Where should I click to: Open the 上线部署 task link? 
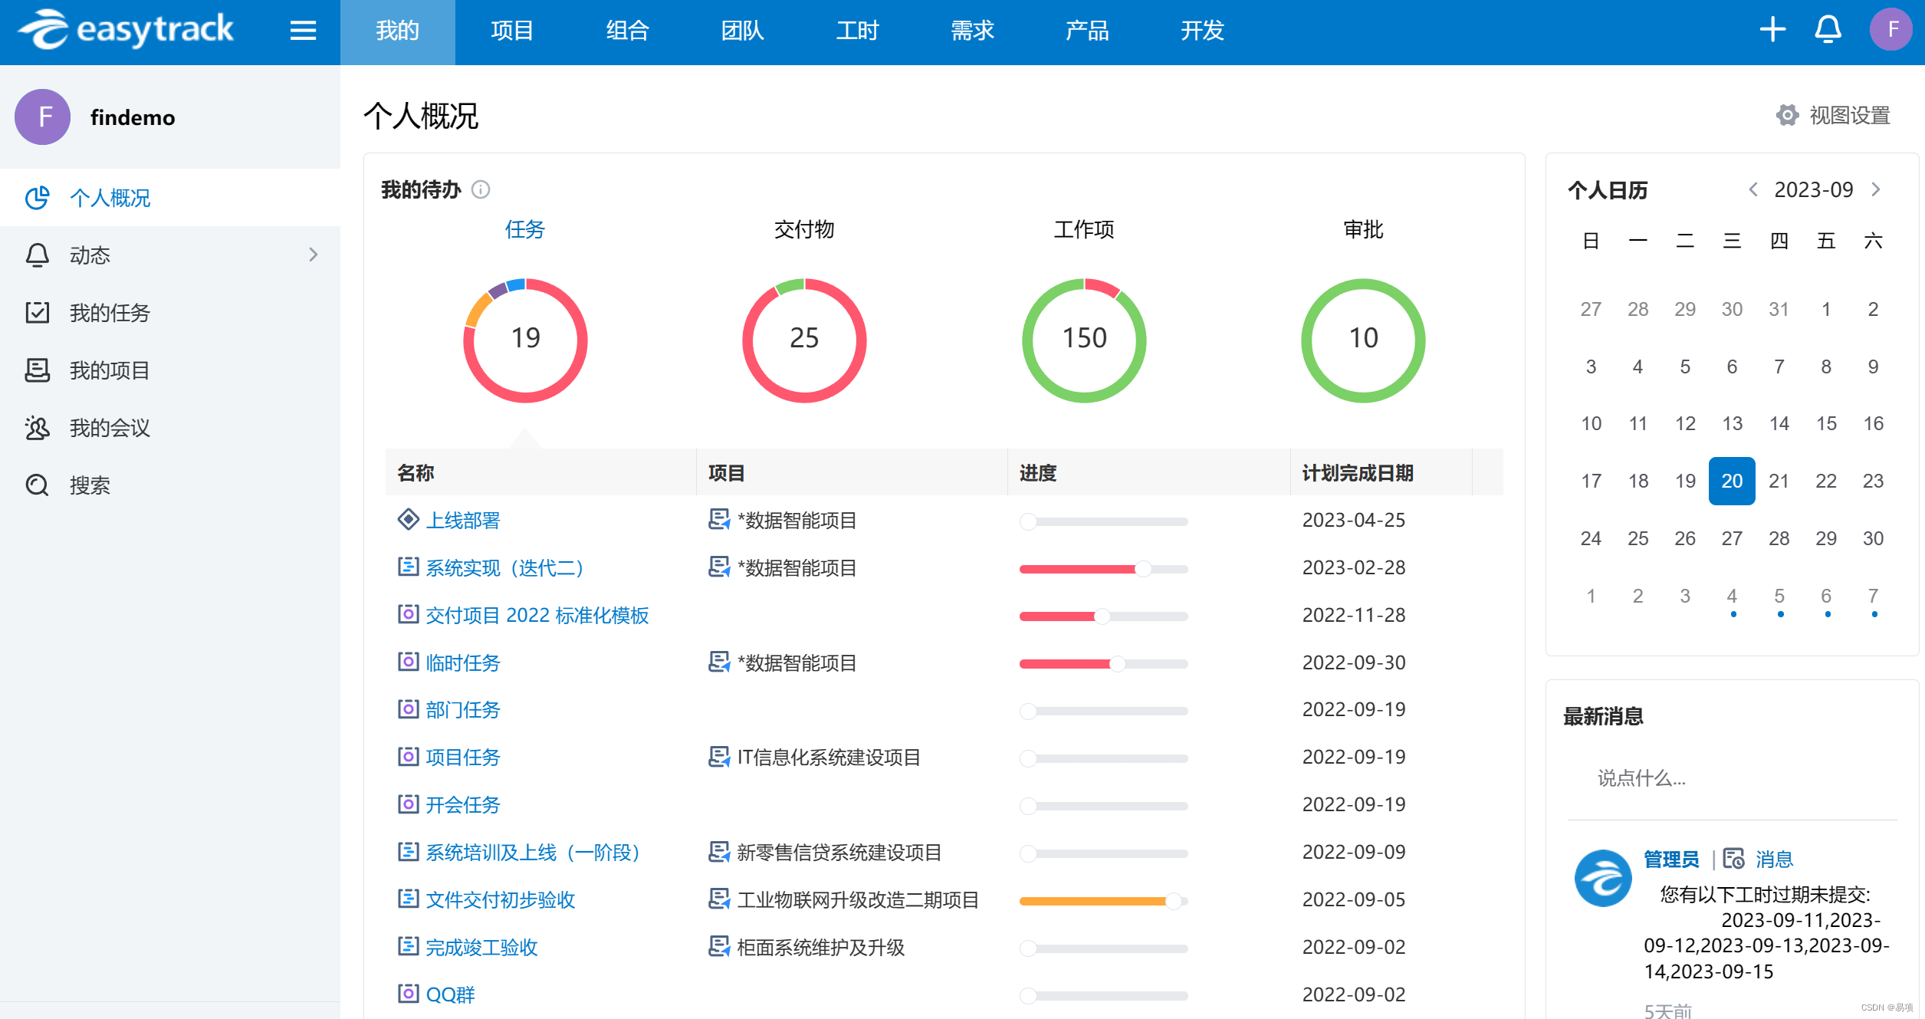point(463,520)
